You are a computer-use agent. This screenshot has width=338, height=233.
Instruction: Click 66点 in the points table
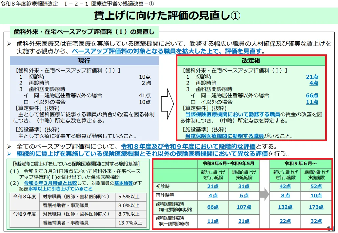pos(213,207)
